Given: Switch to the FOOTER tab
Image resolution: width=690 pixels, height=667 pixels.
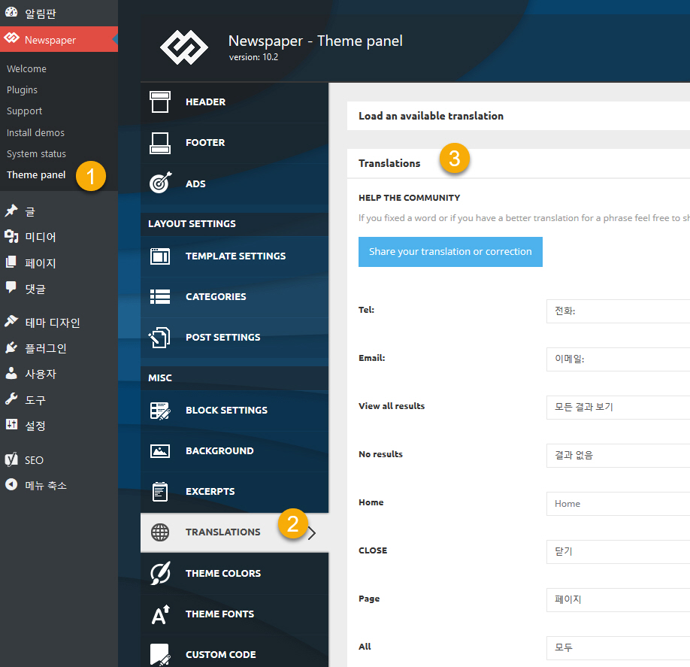Looking at the screenshot, I should pyautogui.click(x=234, y=143).
